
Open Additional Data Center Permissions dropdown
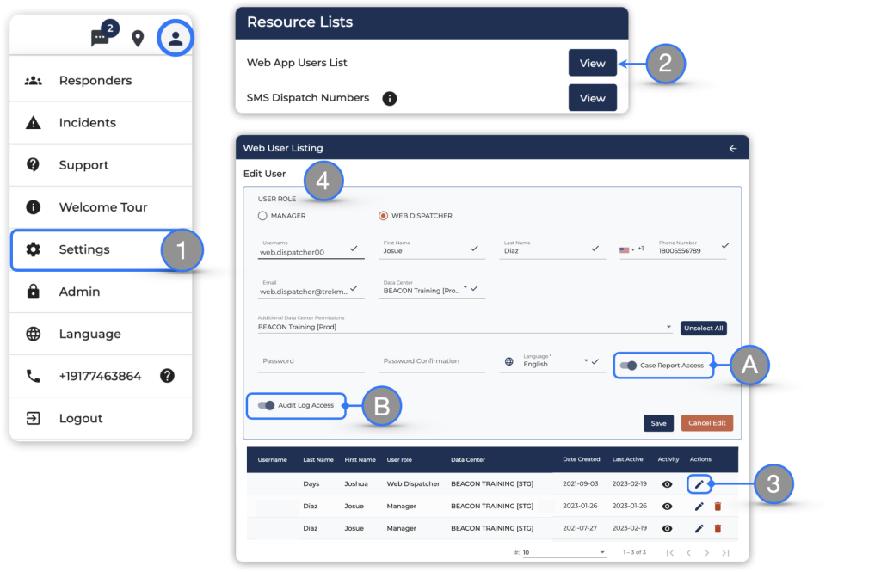[465, 325]
